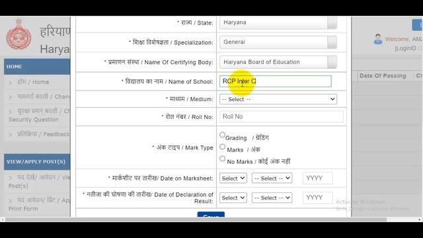Open the HOME menu header in sidebar
This screenshot has height=238, width=423.
[37, 66]
